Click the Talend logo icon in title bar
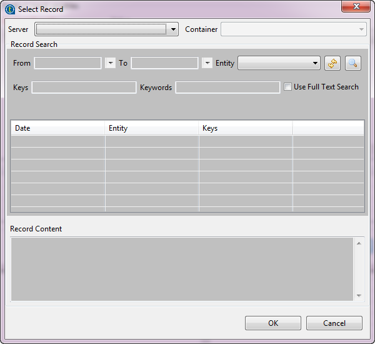This screenshot has width=375, height=344. pyautogui.click(x=10, y=9)
